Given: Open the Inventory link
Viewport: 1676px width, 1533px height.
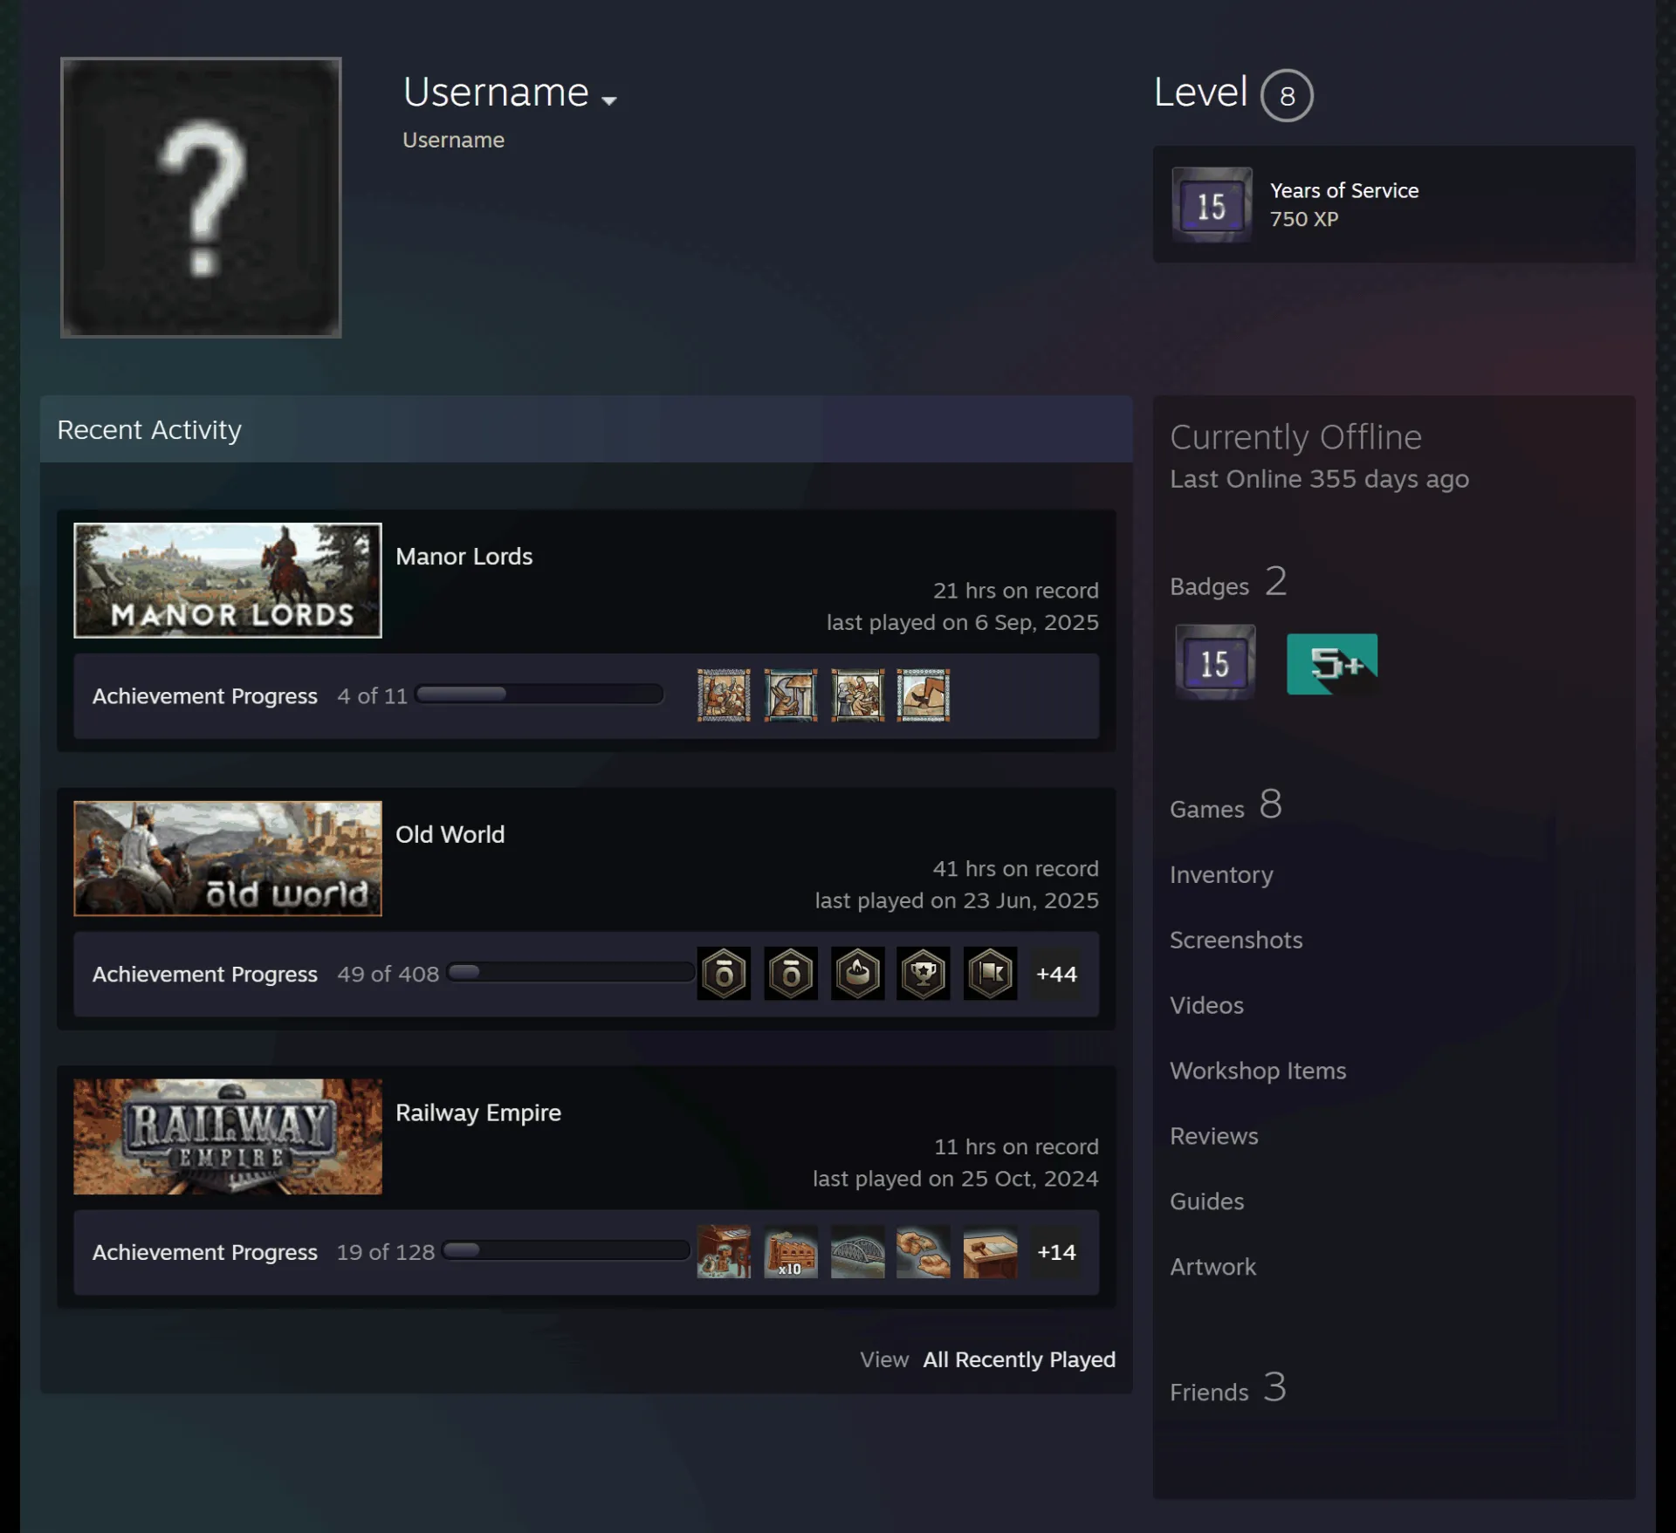Looking at the screenshot, I should coord(1221,874).
